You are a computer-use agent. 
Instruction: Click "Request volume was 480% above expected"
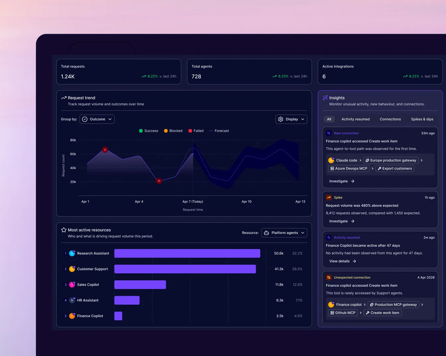coord(362,206)
